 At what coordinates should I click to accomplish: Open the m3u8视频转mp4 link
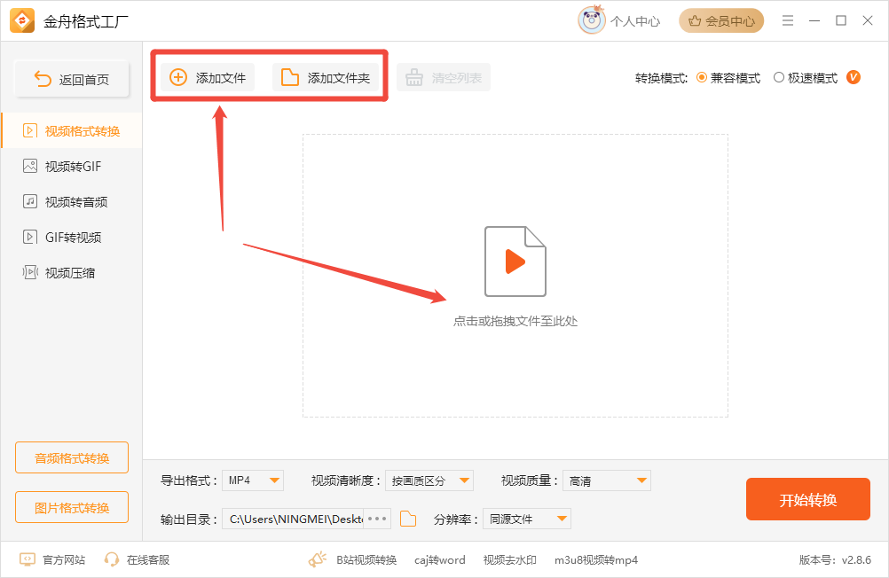(x=596, y=560)
